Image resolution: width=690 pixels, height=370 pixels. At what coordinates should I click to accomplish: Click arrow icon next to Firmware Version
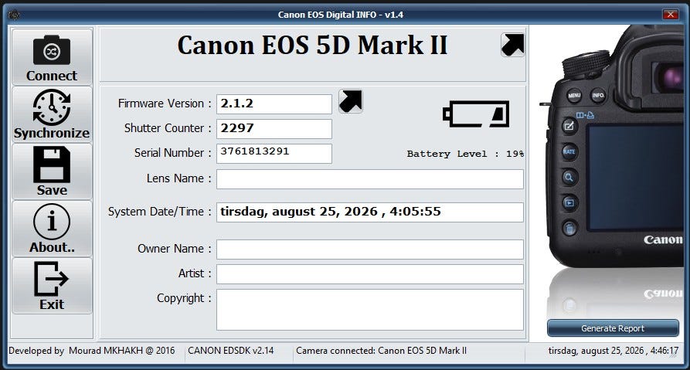click(x=351, y=101)
